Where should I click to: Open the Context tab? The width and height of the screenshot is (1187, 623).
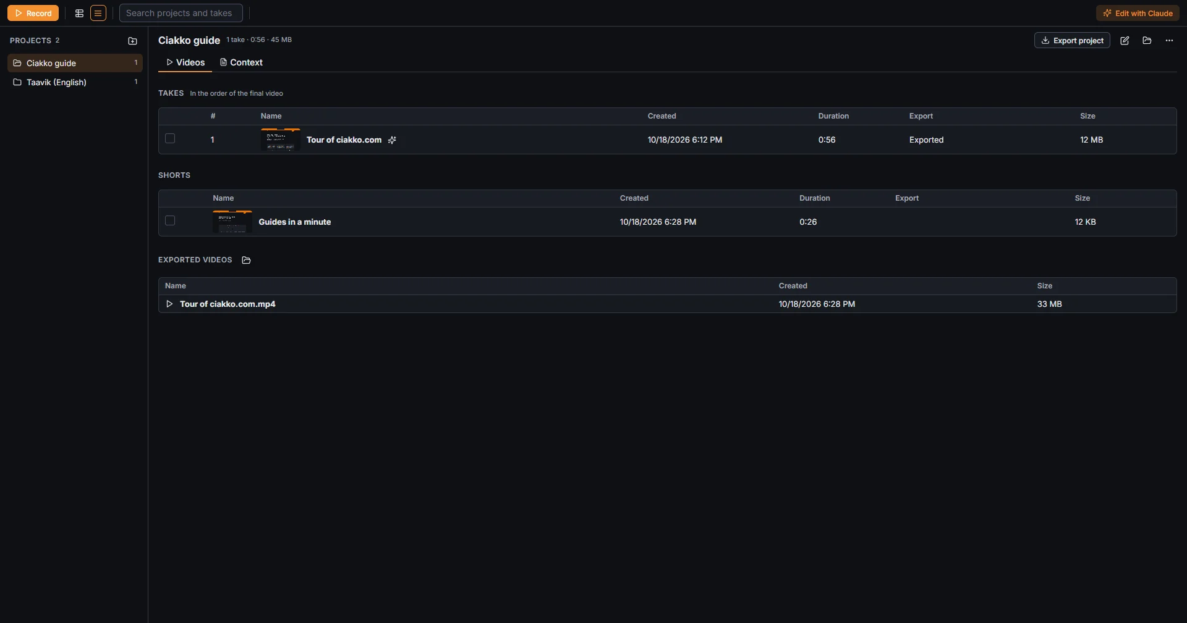[x=241, y=62]
